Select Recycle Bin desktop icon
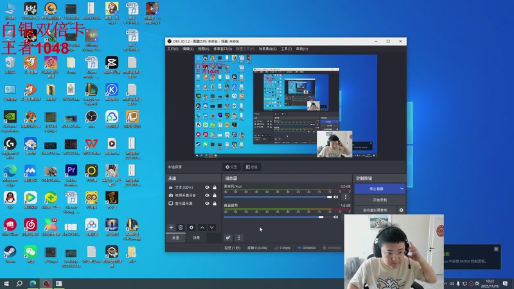 pyautogui.click(x=10, y=65)
